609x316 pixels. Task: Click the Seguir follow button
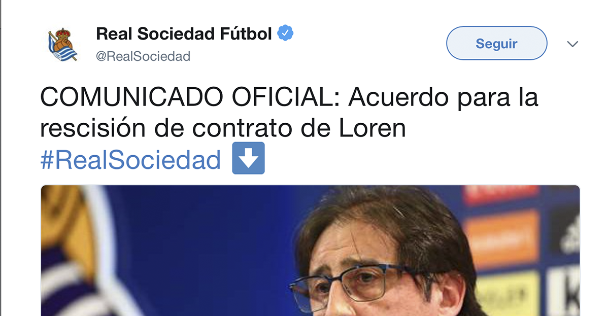tap(496, 44)
